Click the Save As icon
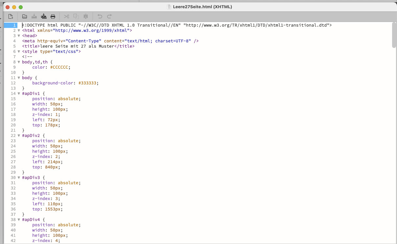 click(44, 16)
